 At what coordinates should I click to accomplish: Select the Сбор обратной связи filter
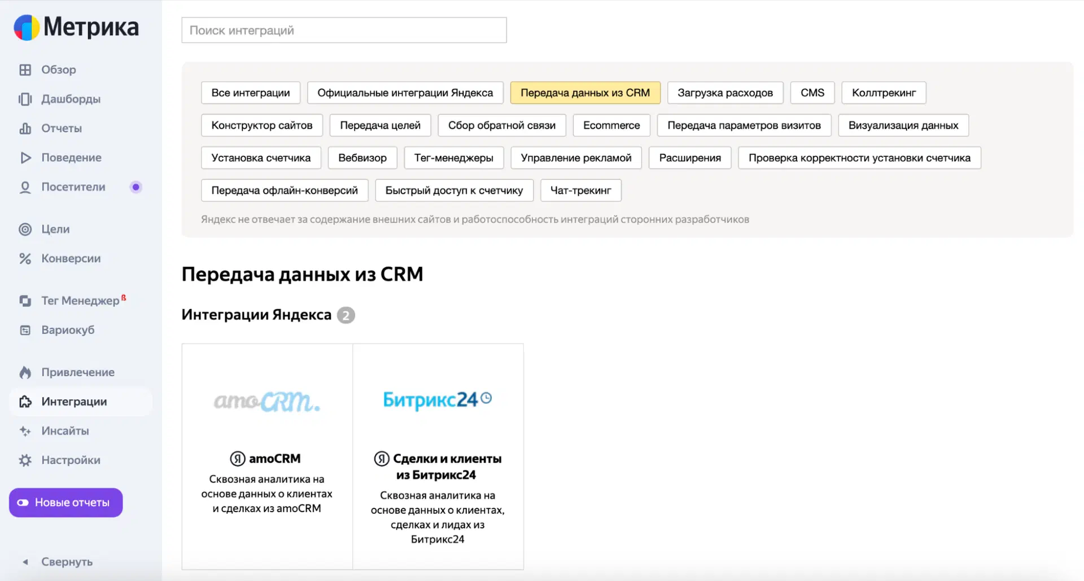click(502, 125)
